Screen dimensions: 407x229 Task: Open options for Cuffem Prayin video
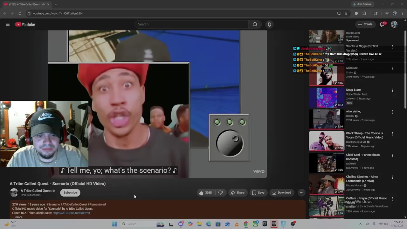[x=392, y=199]
